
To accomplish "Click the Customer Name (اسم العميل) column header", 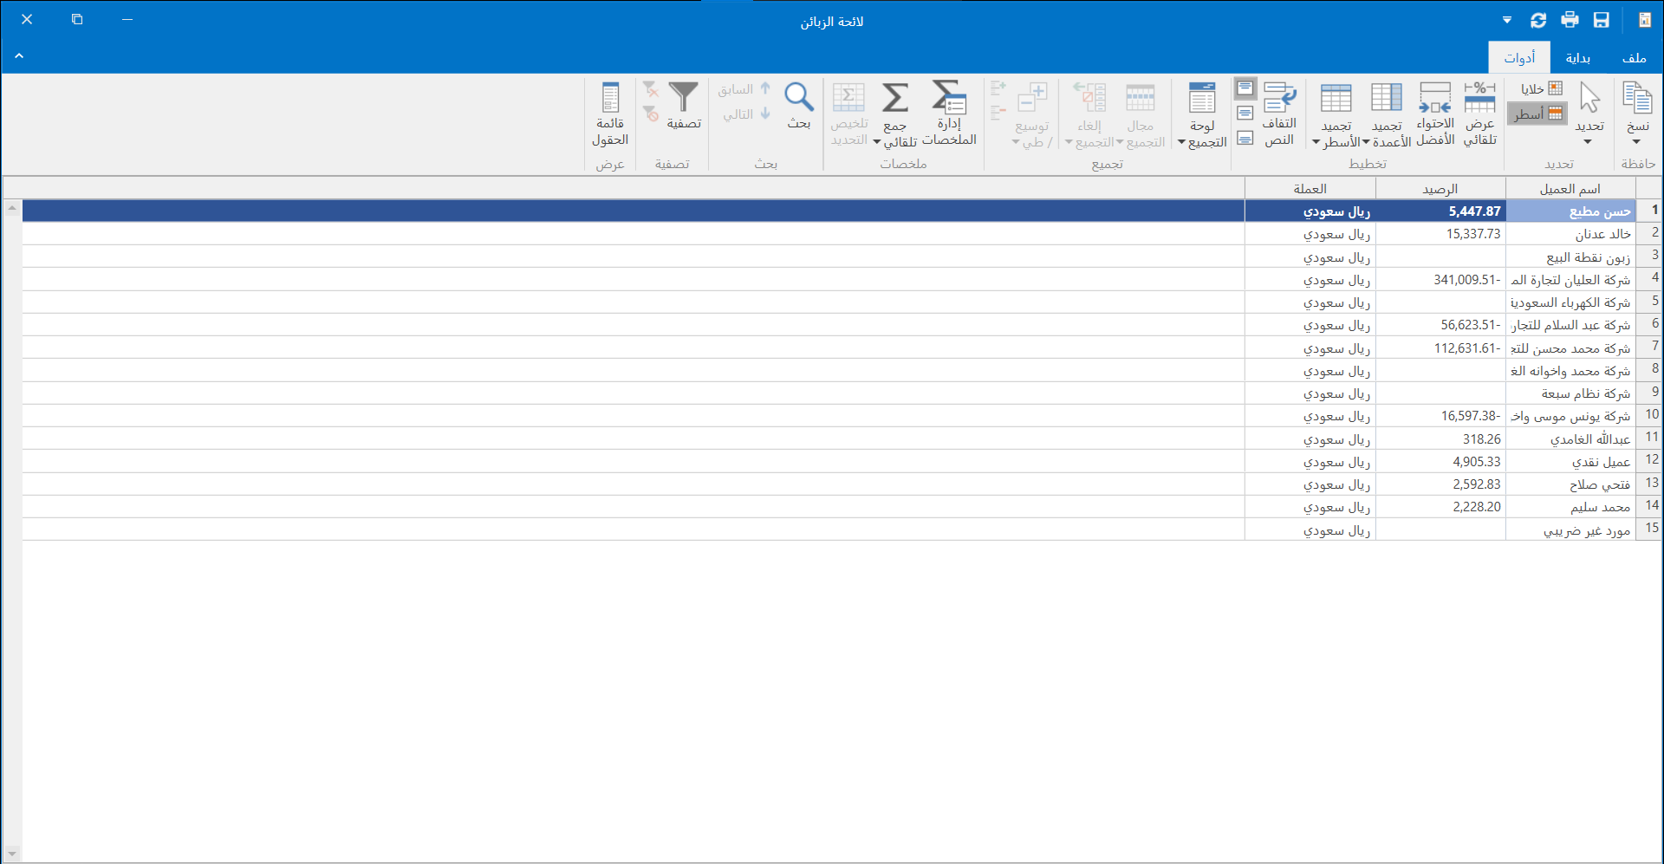I will pos(1570,189).
